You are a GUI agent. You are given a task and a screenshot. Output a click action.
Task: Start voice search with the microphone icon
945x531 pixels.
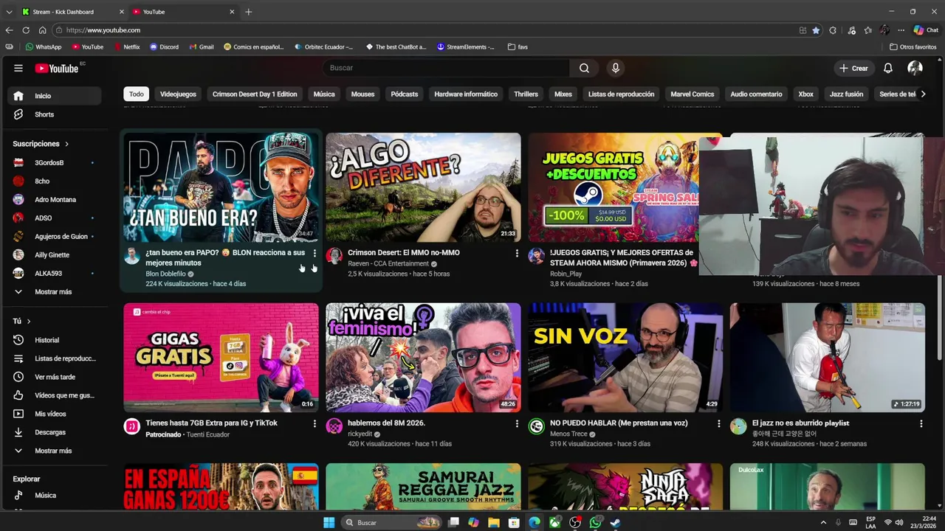tap(616, 68)
